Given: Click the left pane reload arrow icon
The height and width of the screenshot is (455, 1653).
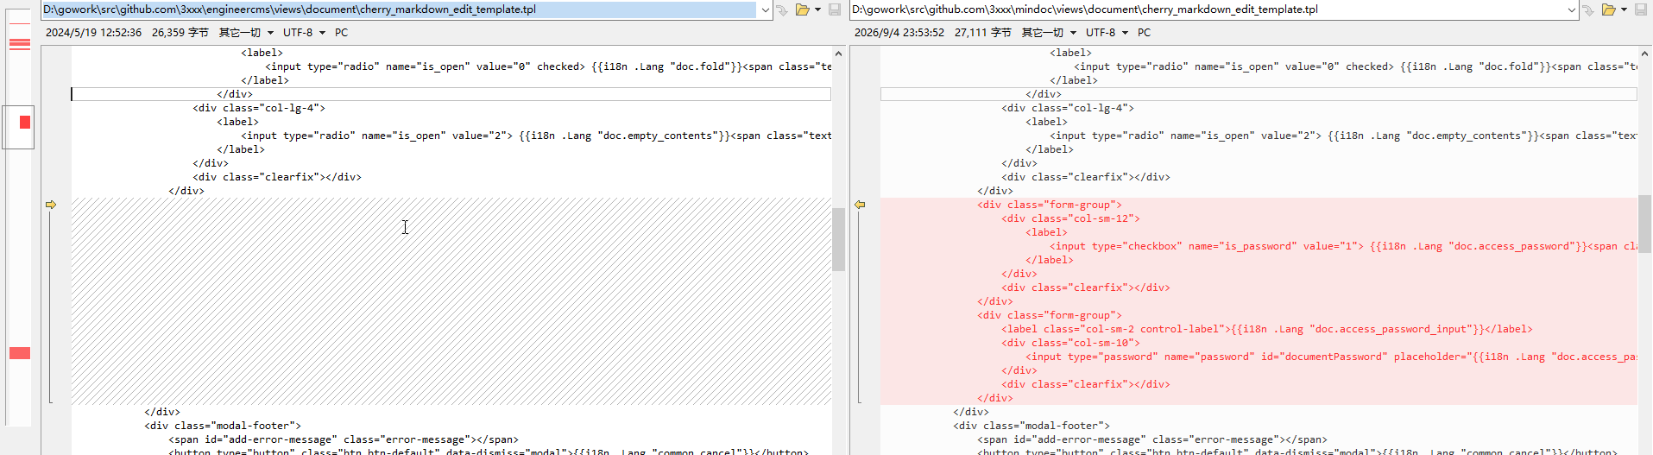Looking at the screenshot, I should point(782,9).
